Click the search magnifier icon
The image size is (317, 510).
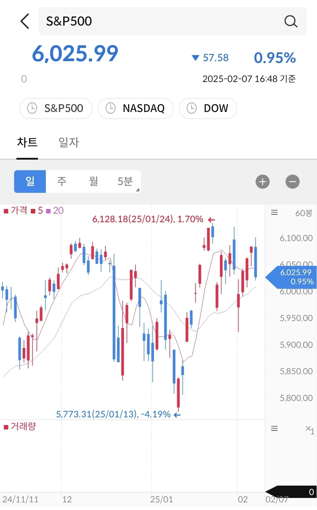click(291, 21)
